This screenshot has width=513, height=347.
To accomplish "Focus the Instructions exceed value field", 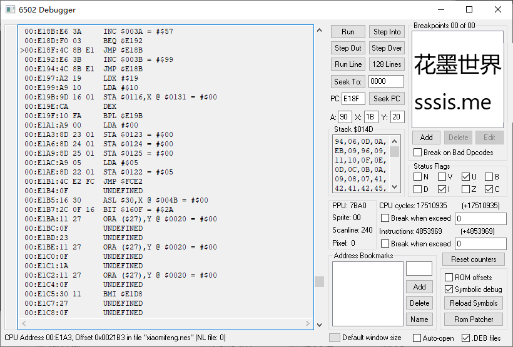I will pyautogui.click(x=480, y=244).
